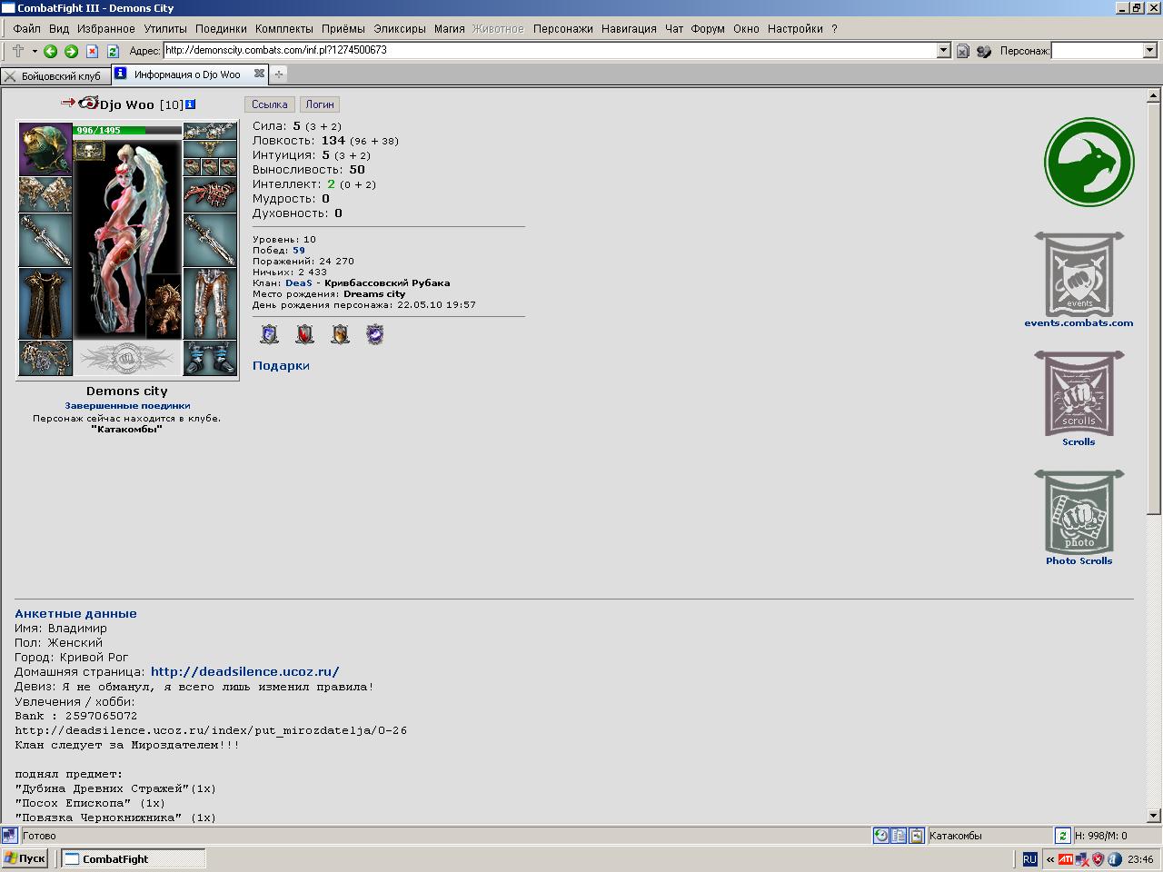
Task: Refresh the page from the address toolbar
Action: (x=113, y=52)
